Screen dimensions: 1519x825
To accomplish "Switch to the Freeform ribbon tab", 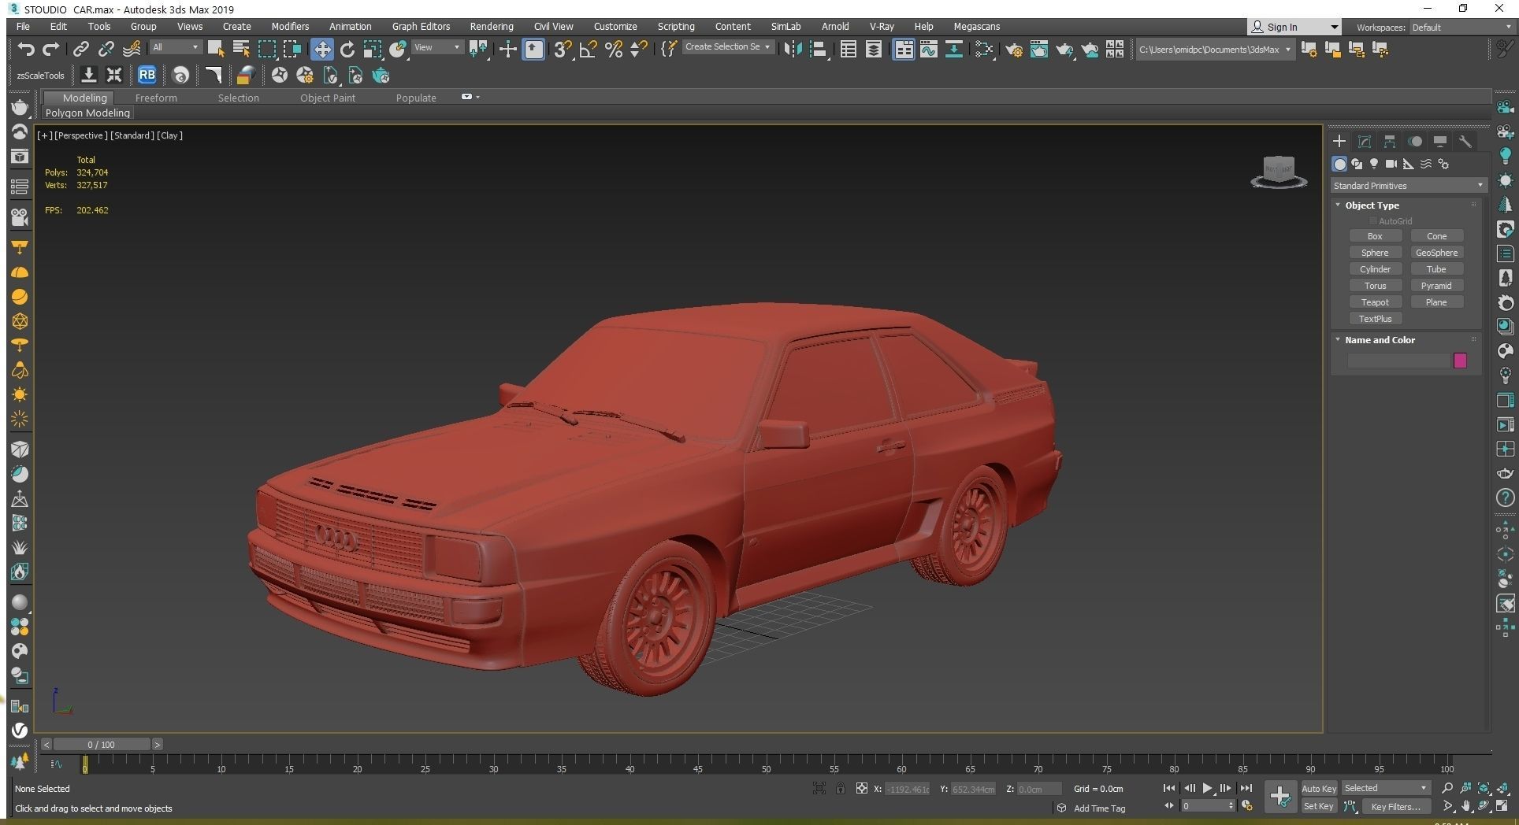I will pos(156,98).
